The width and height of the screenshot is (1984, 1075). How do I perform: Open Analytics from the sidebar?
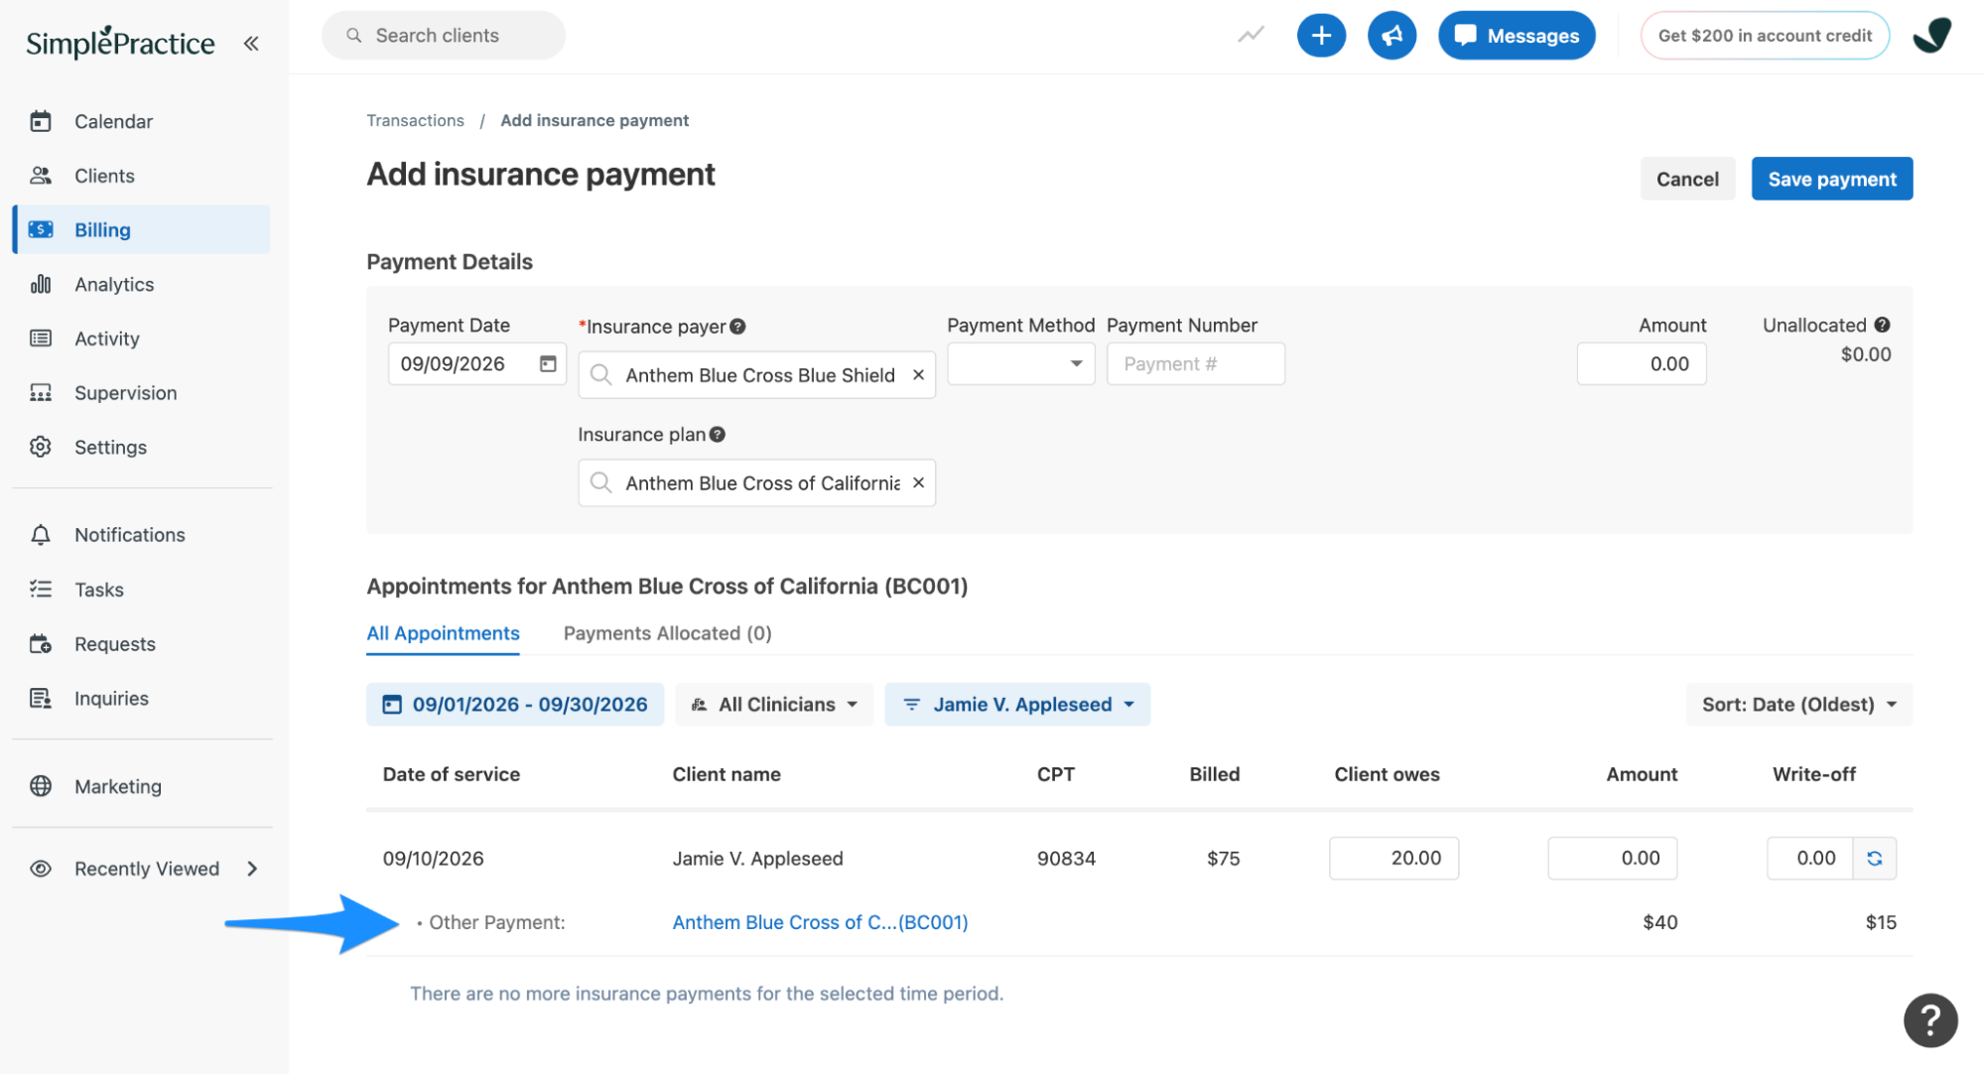click(x=141, y=284)
